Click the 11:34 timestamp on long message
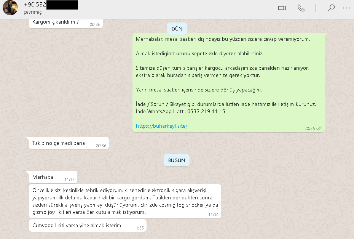Viewport: 354px width, 239px height. [x=213, y=215]
